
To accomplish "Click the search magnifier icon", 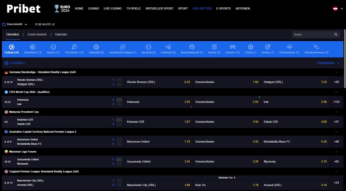I will 336,34.
